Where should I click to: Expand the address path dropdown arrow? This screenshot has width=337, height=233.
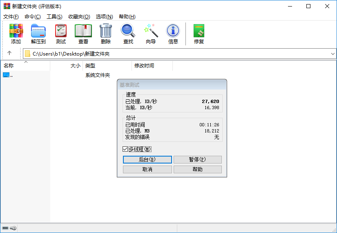point(333,54)
